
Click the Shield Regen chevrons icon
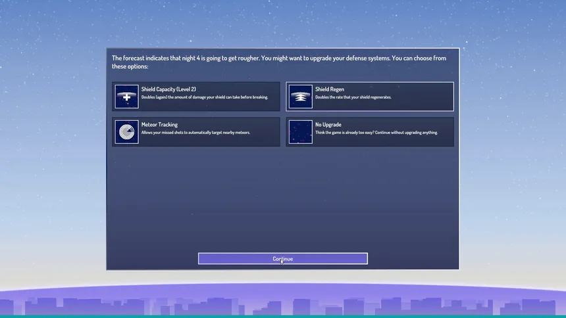[x=301, y=97]
